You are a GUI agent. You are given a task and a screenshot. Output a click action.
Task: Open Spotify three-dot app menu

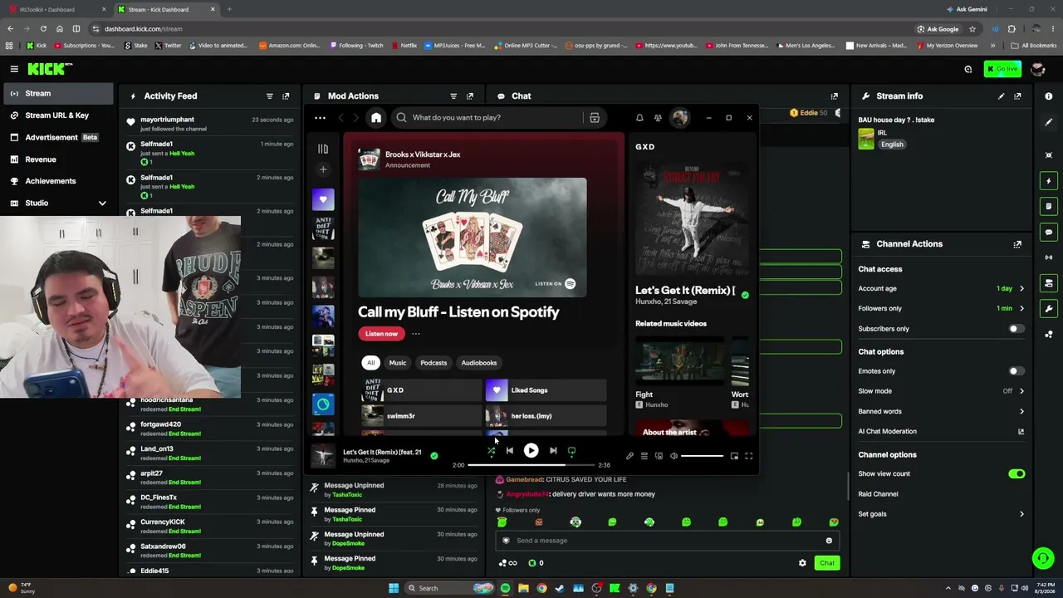[x=320, y=118]
